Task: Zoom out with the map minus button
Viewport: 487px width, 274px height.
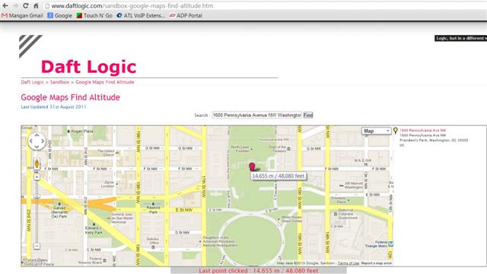Action: (37, 246)
